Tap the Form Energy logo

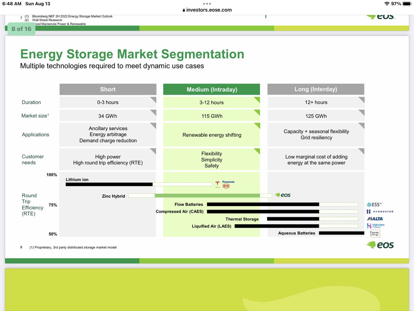tap(375, 233)
